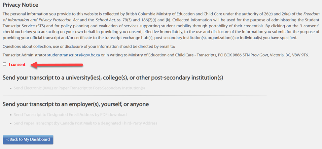Click the horizontal divider between transcript sections

[x=134, y=96]
